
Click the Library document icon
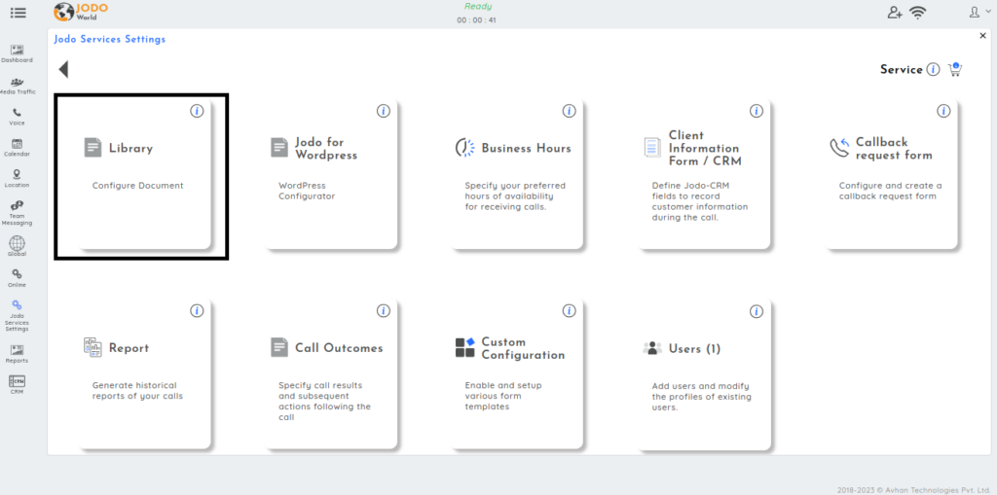tap(92, 148)
